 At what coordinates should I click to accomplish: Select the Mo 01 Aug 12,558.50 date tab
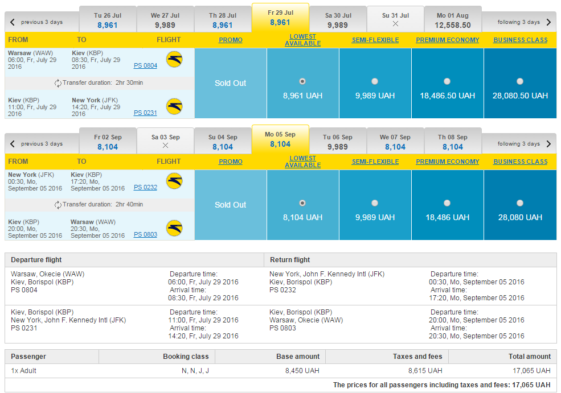click(453, 20)
